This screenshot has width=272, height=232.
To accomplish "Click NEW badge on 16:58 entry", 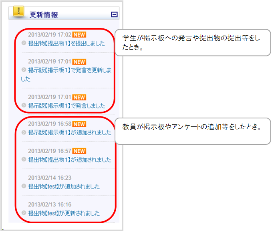I will point(79,124).
